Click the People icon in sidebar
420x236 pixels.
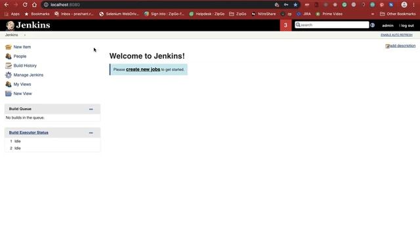click(x=9, y=56)
